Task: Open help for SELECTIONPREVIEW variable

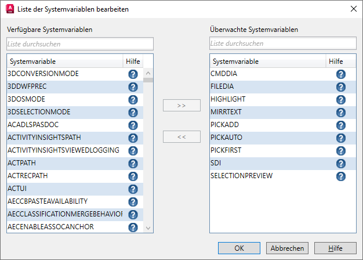Action: (341, 176)
